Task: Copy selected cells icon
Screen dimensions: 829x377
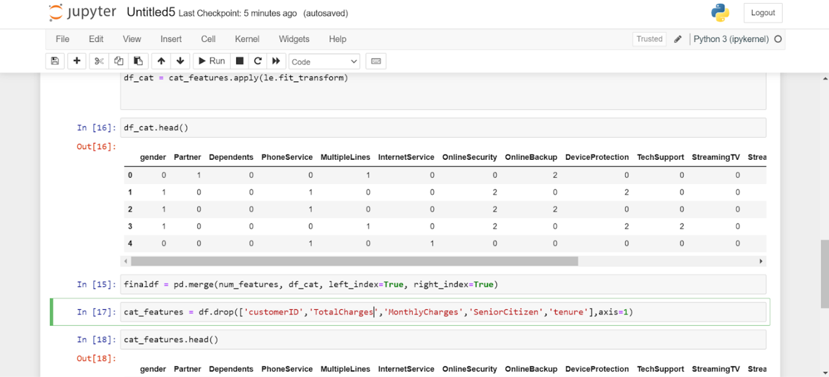Action: [x=118, y=61]
